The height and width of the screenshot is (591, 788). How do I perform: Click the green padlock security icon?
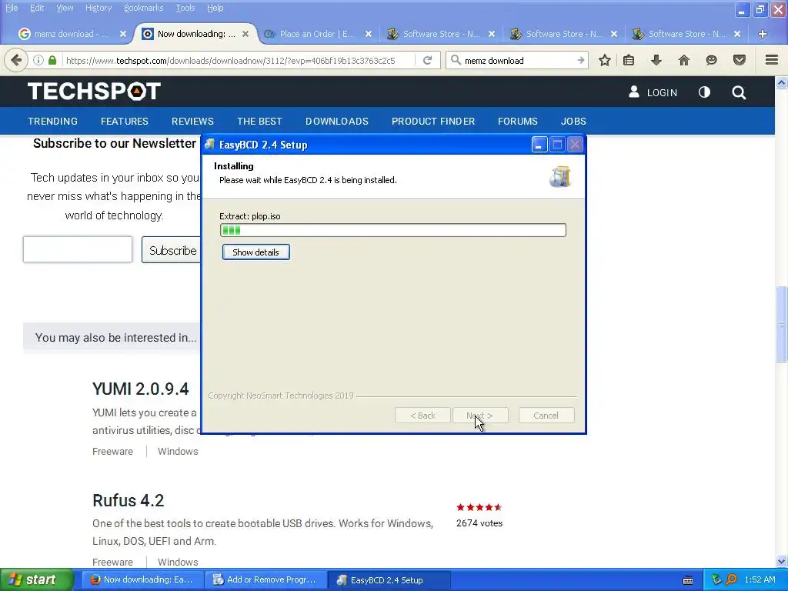(52, 60)
